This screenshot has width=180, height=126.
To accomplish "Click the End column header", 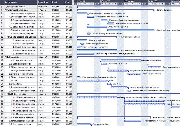I will coord(69,2).
